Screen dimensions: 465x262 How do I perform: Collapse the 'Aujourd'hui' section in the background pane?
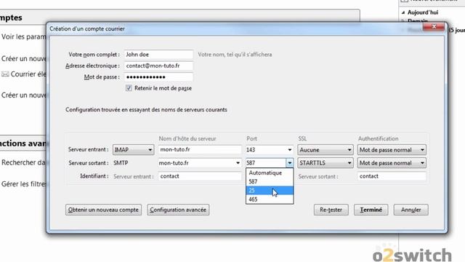[403, 12]
